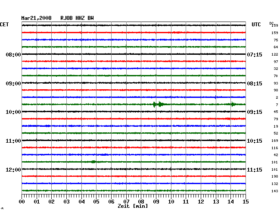Click x-axis minute tick label 14

click(230, 202)
